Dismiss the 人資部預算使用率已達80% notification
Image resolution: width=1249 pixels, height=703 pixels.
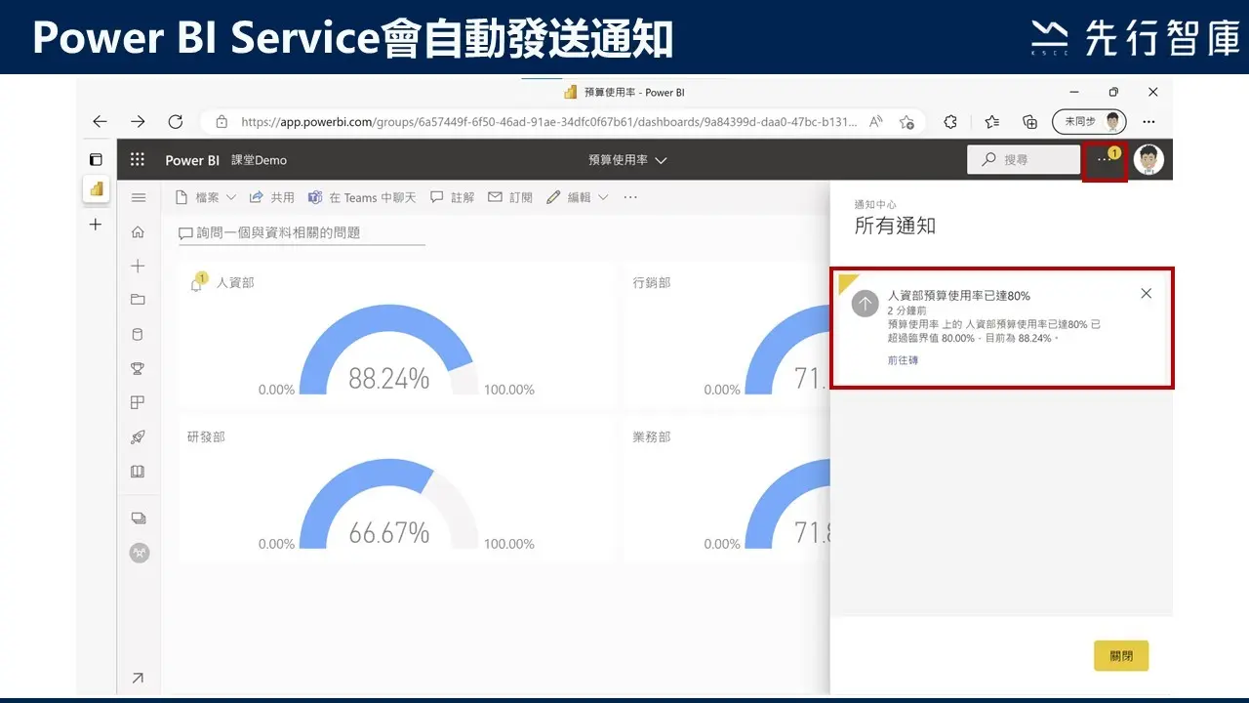point(1146,294)
